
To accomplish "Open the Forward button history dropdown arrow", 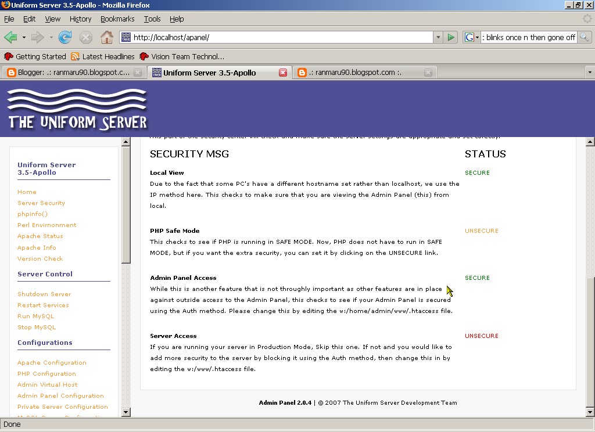I will click(51, 38).
